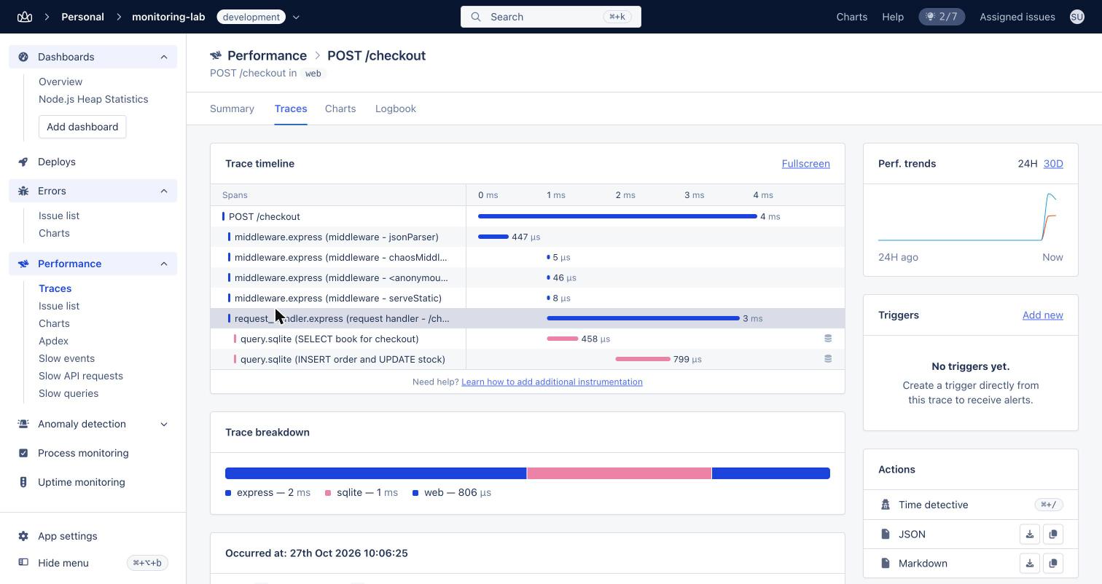Click the Search input field
The height and width of the screenshot is (584, 1102).
[551, 17]
